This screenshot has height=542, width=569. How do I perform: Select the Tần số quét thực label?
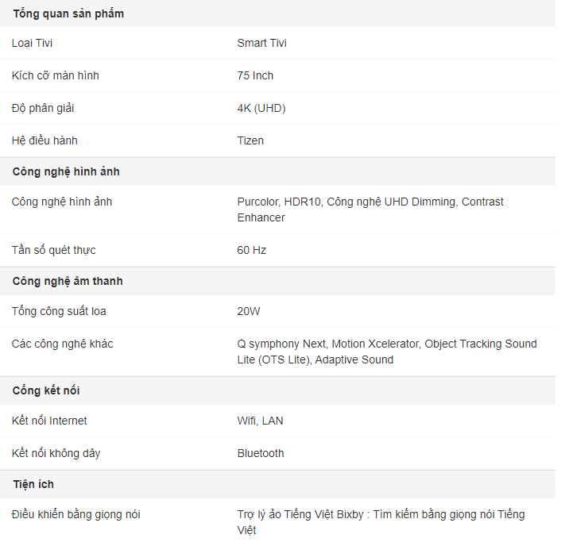click(54, 250)
